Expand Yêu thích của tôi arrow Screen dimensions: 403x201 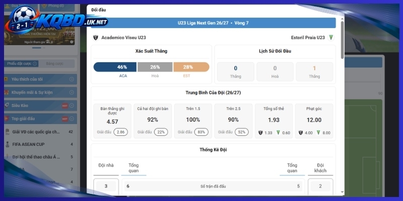72,79
